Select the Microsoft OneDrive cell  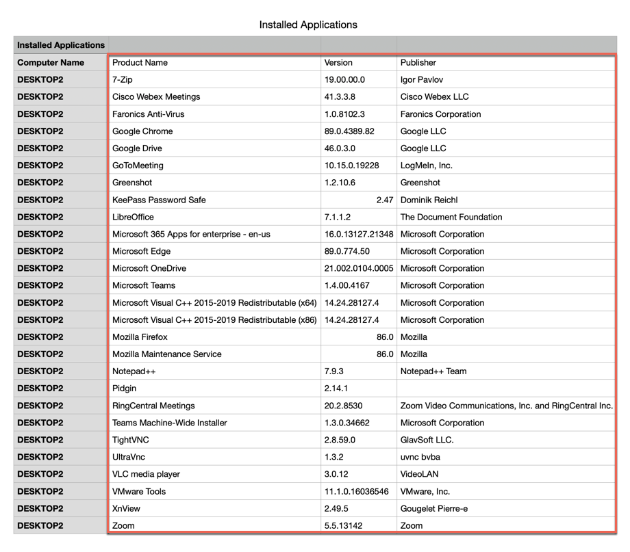click(214, 268)
